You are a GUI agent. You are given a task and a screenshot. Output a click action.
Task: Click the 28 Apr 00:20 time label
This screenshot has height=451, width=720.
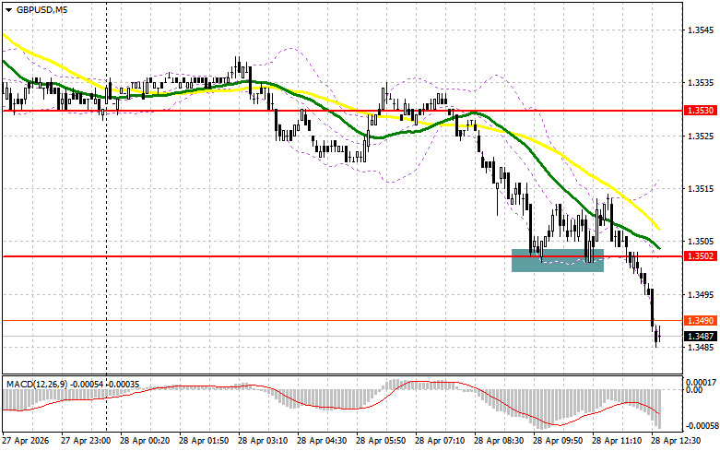point(145,441)
